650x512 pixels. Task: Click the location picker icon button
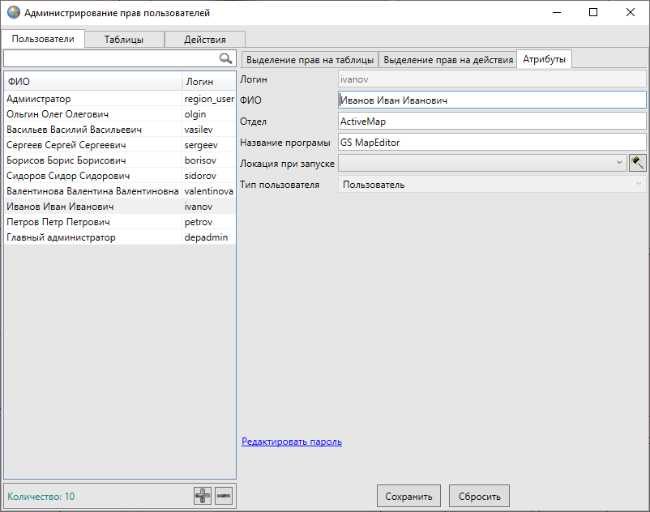click(x=637, y=163)
